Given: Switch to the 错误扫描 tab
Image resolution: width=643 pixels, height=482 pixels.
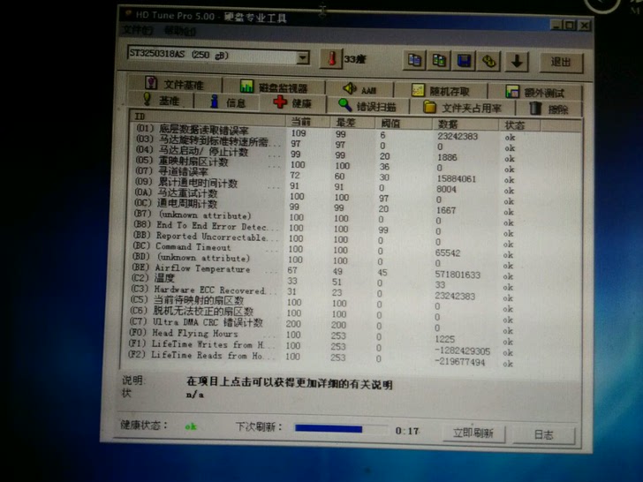Looking at the screenshot, I should coord(367,106).
